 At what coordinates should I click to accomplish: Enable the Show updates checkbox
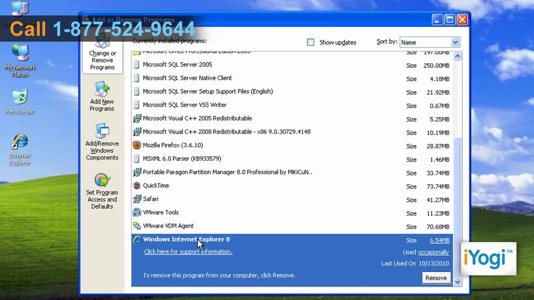click(310, 42)
